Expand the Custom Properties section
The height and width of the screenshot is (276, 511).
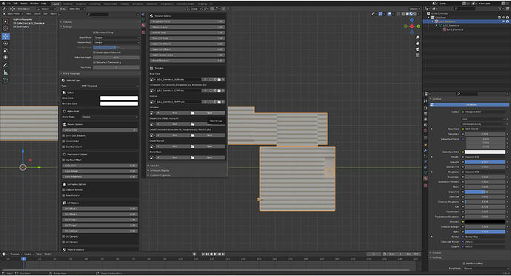coord(159,175)
